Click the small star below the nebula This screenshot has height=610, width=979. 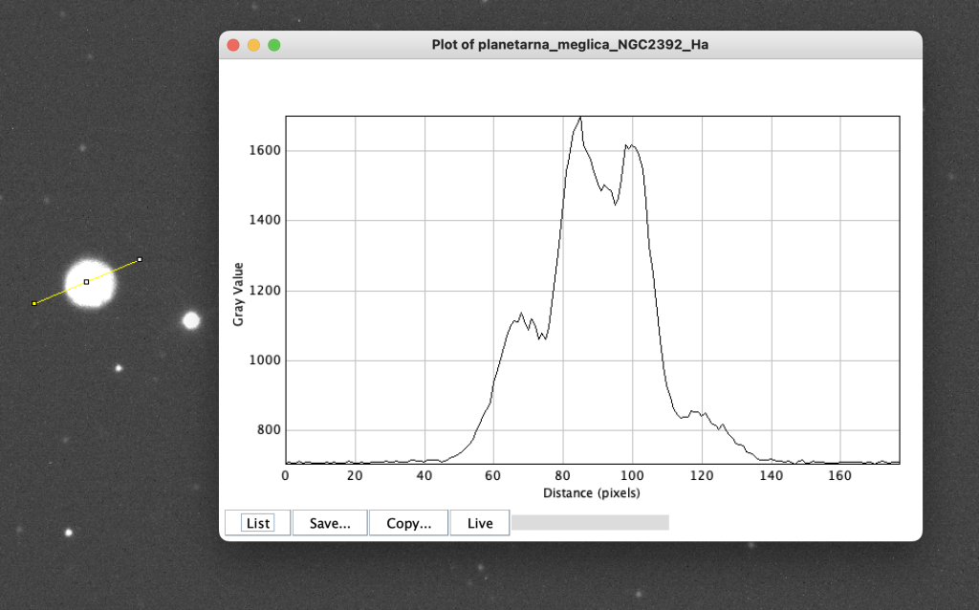pyautogui.click(x=119, y=368)
